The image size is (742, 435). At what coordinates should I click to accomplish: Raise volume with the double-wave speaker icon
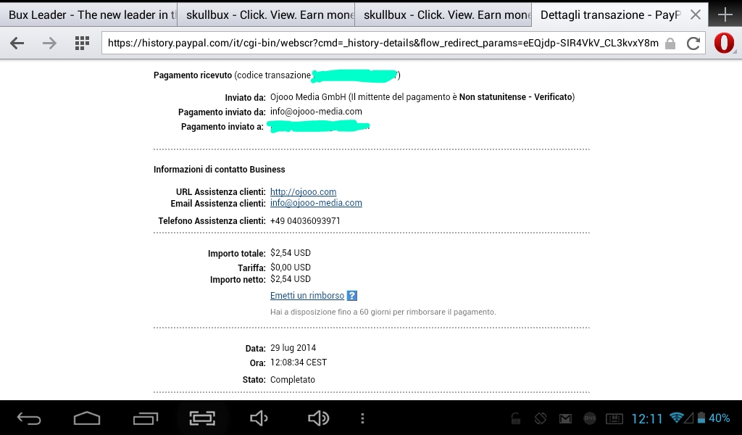[318, 418]
